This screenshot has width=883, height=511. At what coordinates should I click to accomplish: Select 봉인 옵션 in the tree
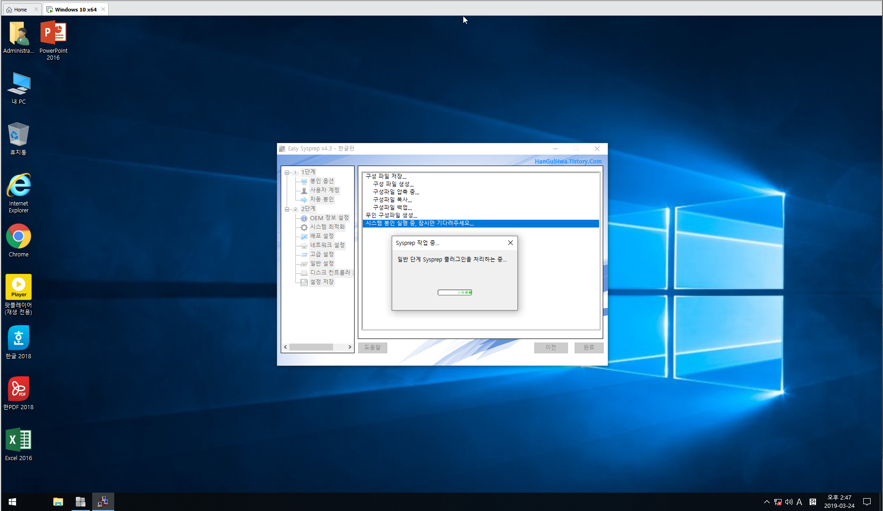tap(322, 181)
